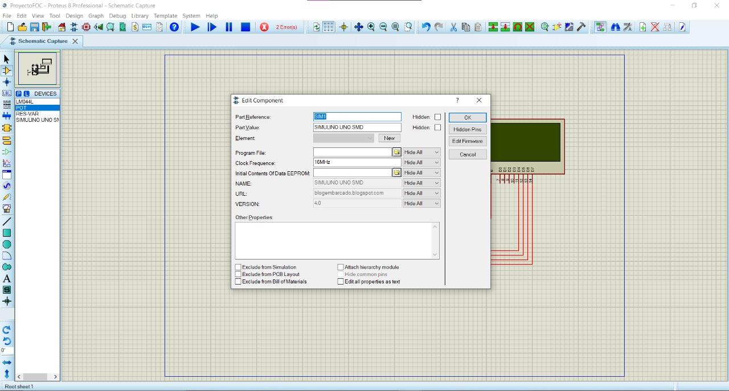Open the Bill of Materials dollar icon
Viewport: 729px width, 391px height.
135,27
